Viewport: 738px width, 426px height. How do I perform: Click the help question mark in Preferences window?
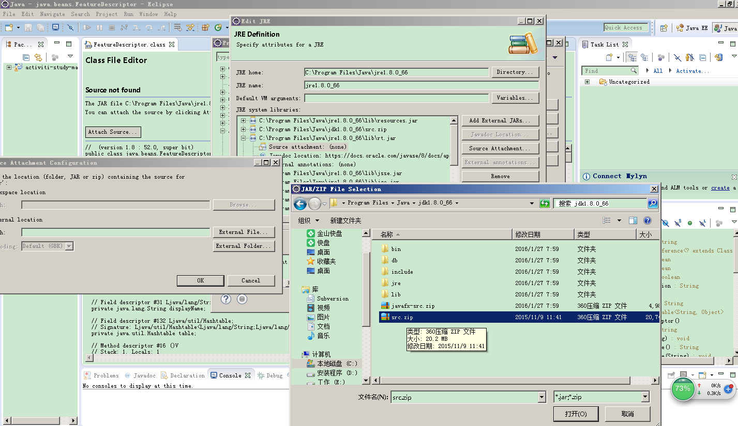coord(226,299)
